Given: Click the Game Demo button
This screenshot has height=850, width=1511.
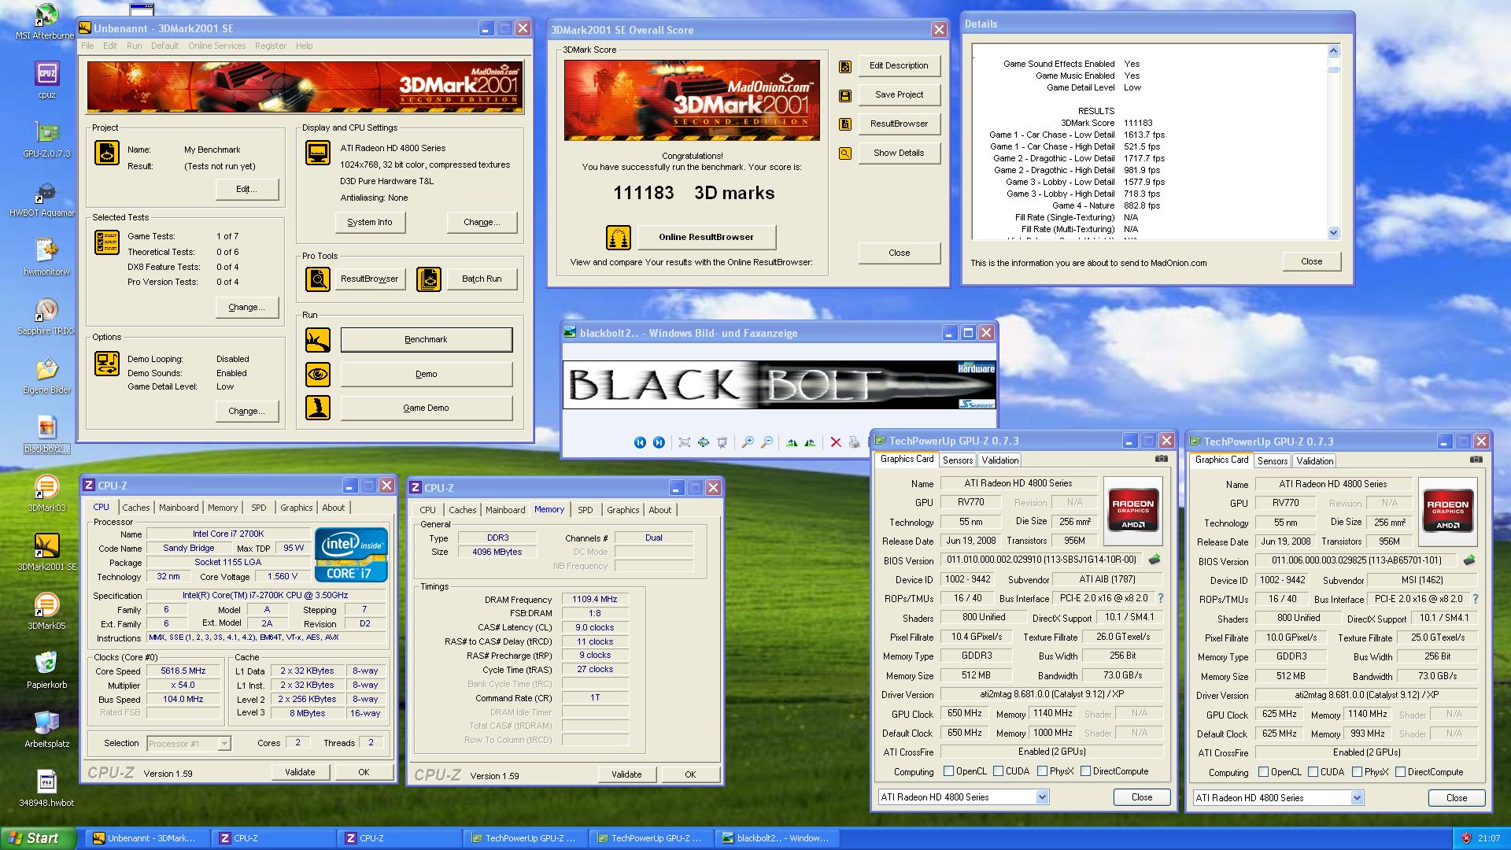Looking at the screenshot, I should [426, 408].
